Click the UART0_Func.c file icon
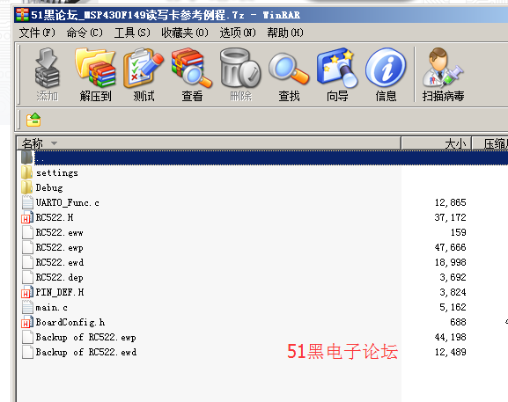The image size is (508, 402). (27, 202)
